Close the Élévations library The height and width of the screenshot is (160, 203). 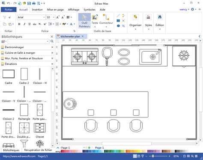coord(52,64)
